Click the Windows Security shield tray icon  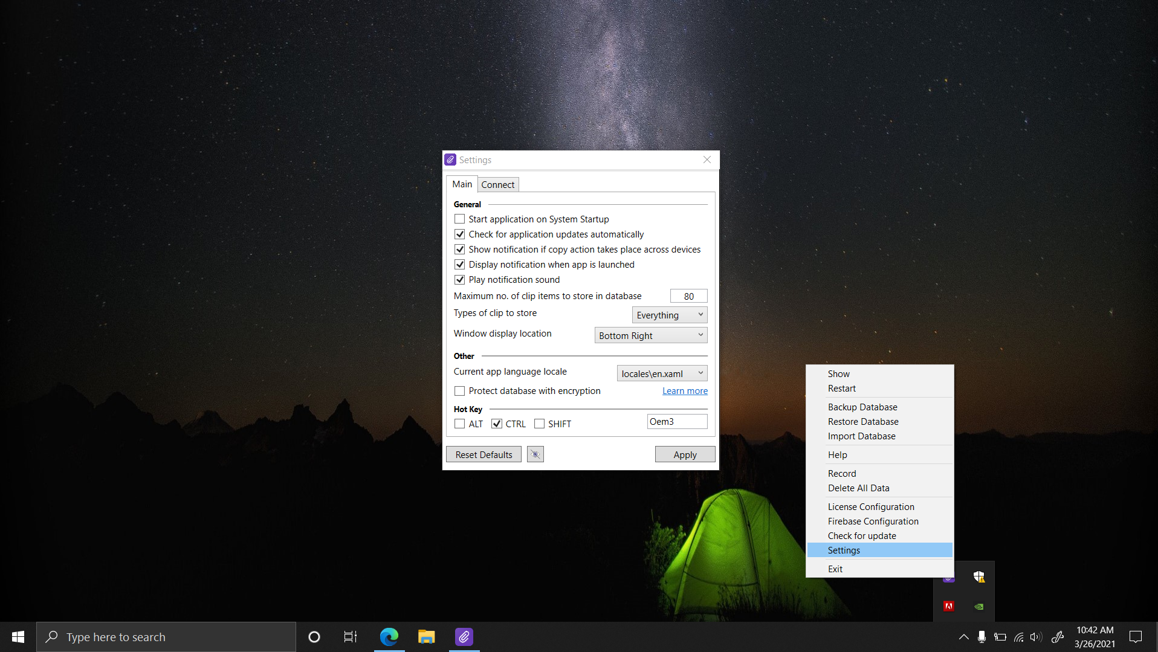[978, 577]
